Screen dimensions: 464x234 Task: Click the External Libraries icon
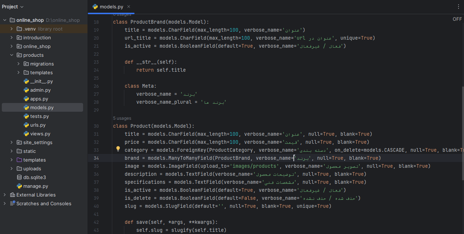click(x=12, y=195)
